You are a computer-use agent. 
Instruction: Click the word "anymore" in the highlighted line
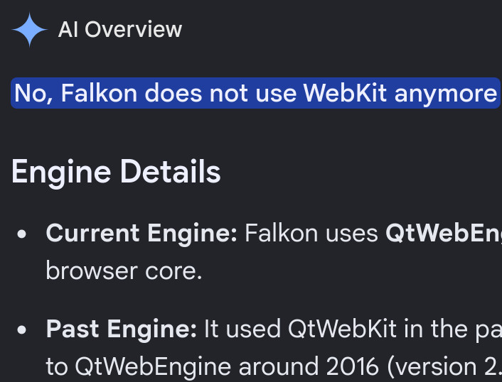pos(446,94)
